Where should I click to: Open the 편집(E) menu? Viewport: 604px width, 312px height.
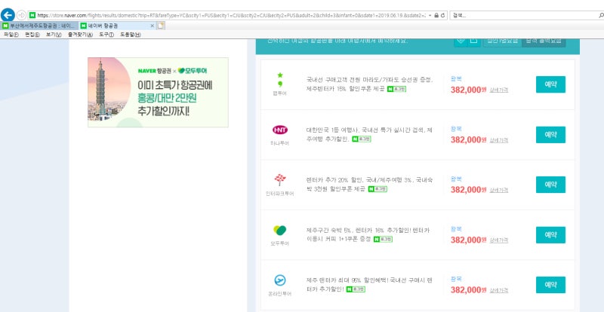pos(32,34)
